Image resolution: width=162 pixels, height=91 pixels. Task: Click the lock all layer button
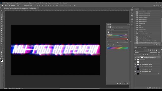(147, 55)
